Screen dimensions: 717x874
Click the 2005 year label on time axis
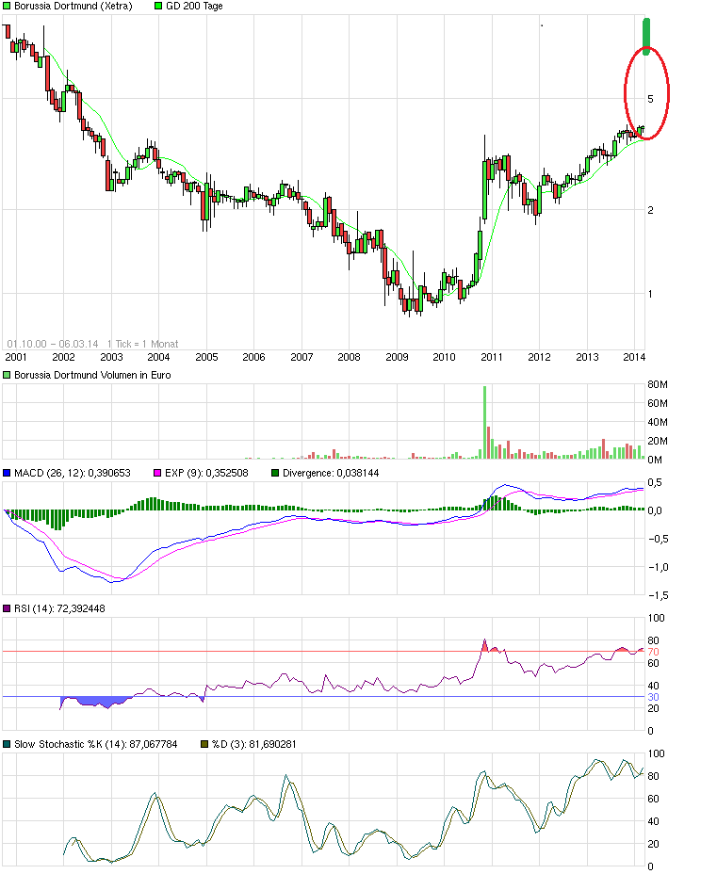pos(207,357)
